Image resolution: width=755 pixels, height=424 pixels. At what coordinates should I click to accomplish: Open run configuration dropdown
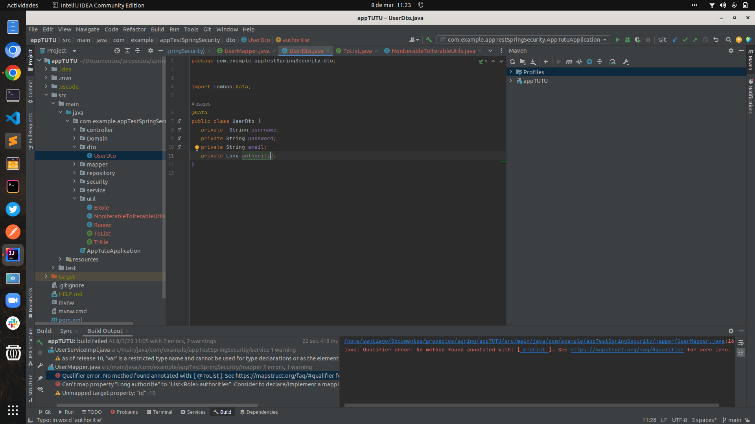(x=604, y=40)
